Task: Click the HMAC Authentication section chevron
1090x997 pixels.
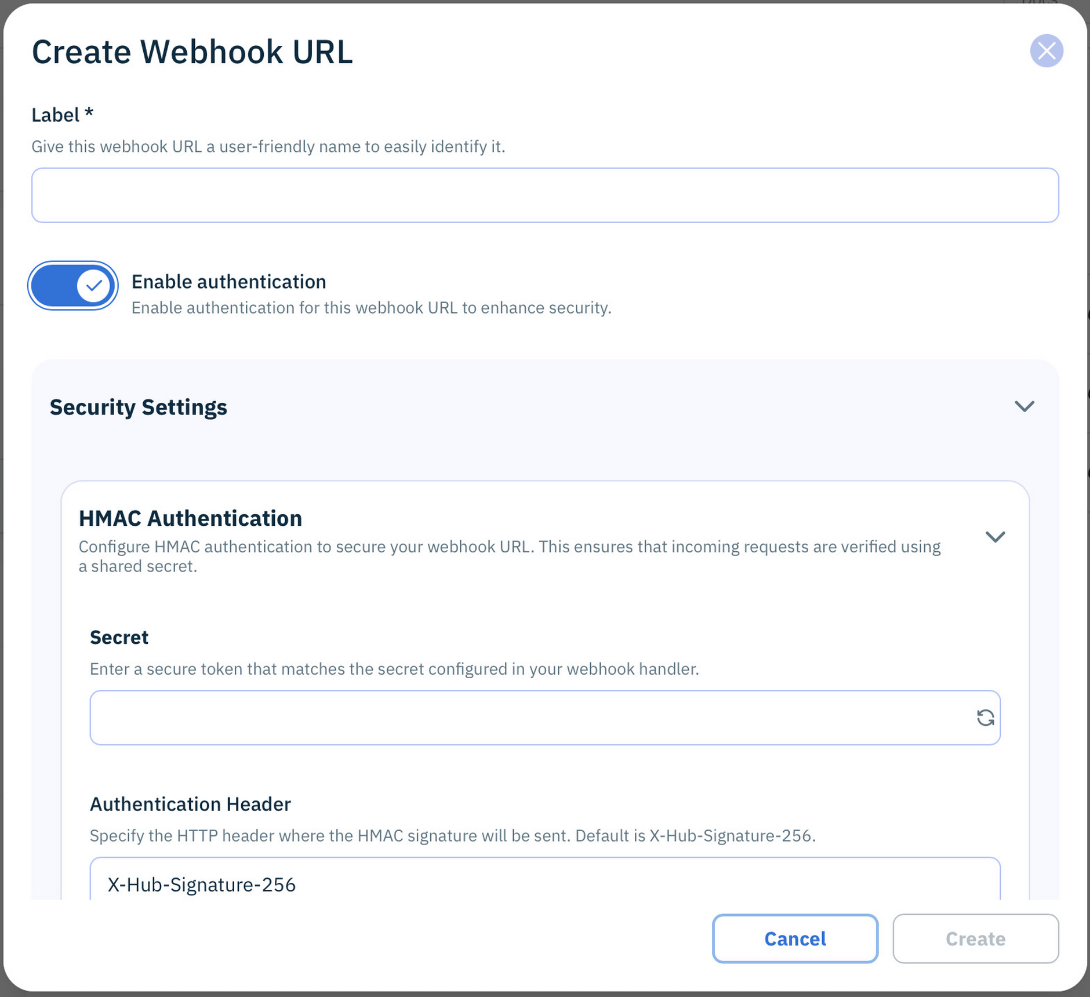Action: pyautogui.click(x=996, y=537)
